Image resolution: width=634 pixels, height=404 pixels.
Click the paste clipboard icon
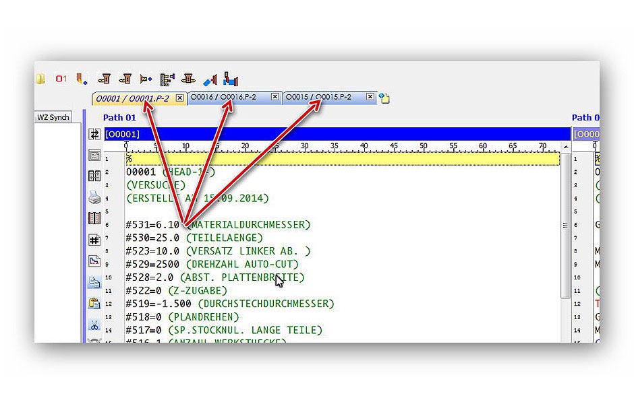[94, 304]
